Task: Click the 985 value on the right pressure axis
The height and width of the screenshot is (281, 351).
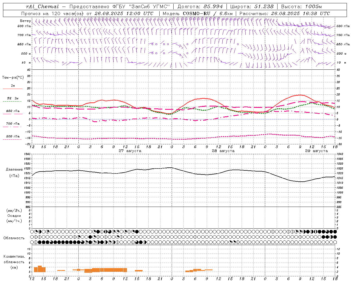Action: 339,207
